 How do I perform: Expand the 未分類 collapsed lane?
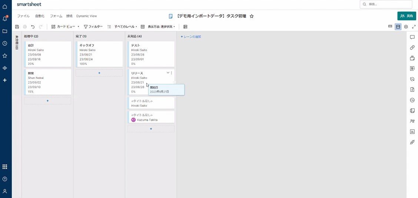tap(17, 43)
